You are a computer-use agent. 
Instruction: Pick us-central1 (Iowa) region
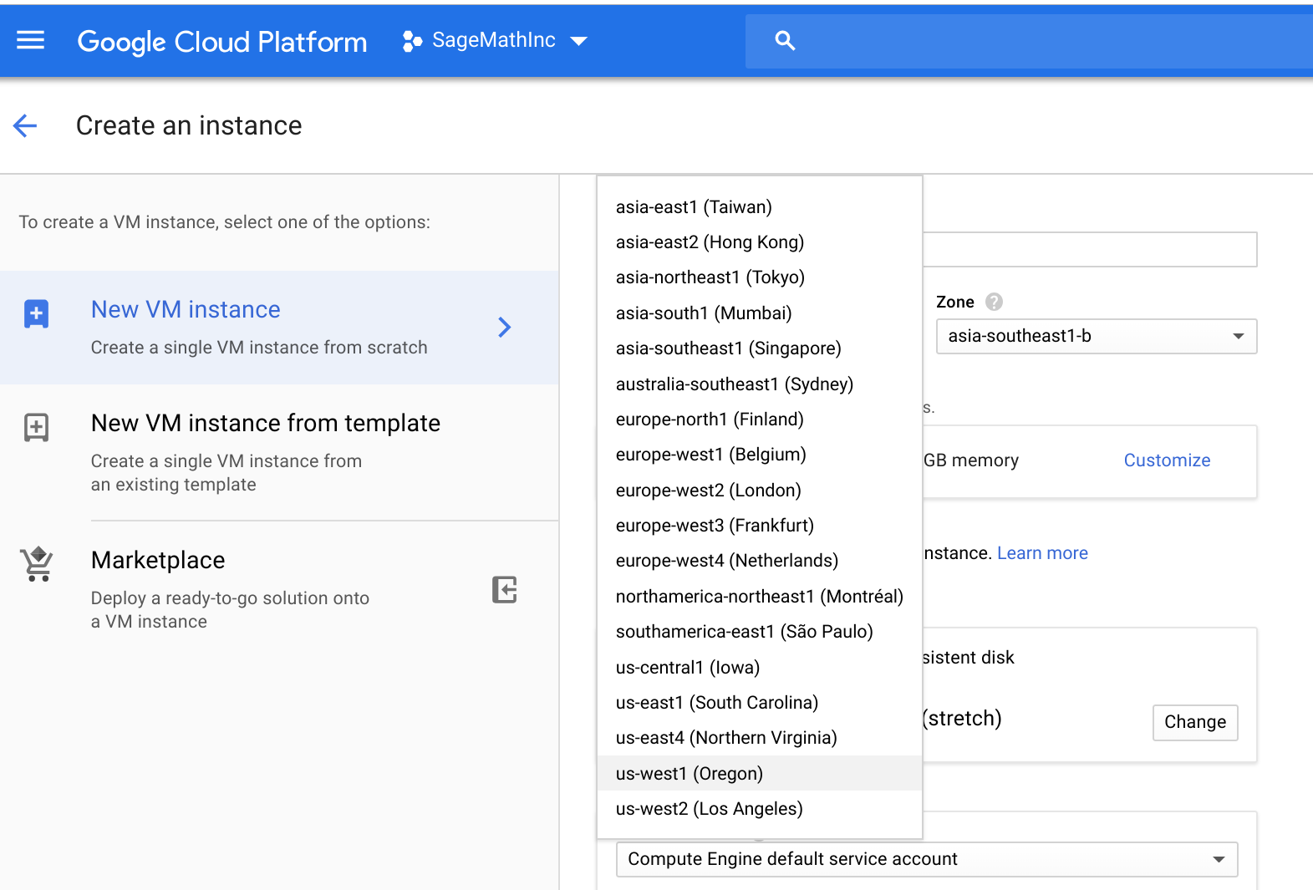pyautogui.click(x=687, y=667)
